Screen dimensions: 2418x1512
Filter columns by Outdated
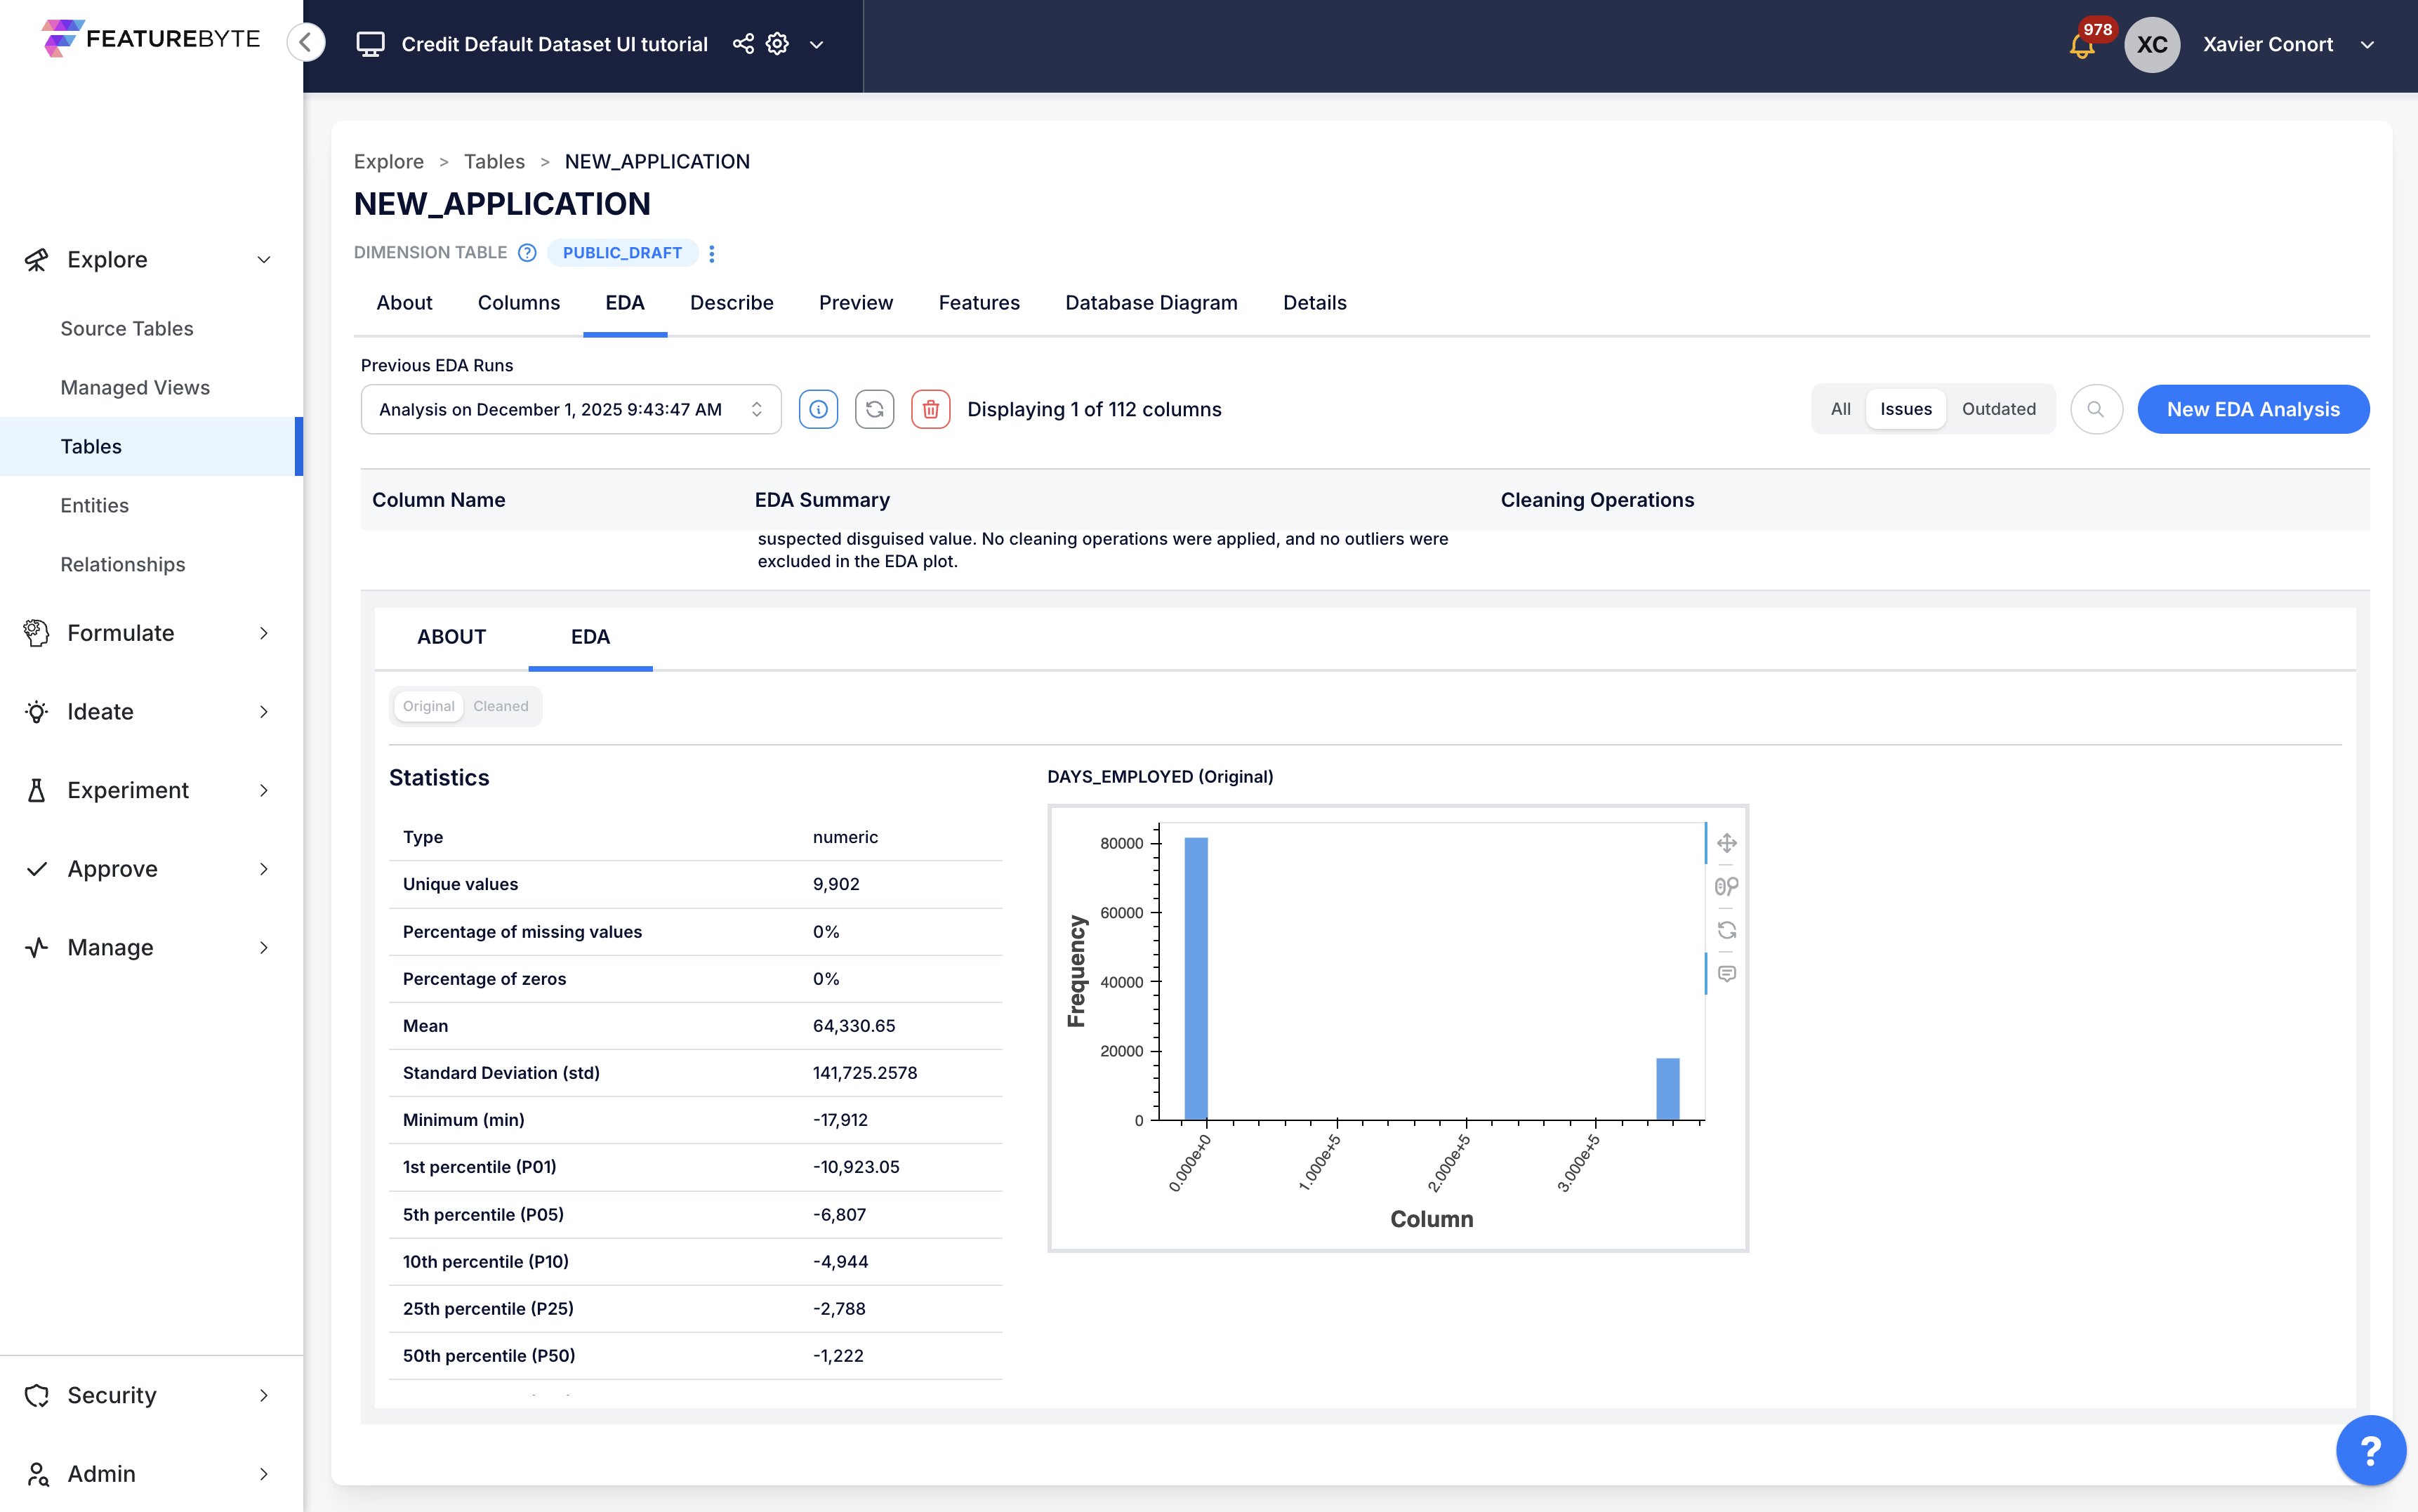[x=1998, y=409]
